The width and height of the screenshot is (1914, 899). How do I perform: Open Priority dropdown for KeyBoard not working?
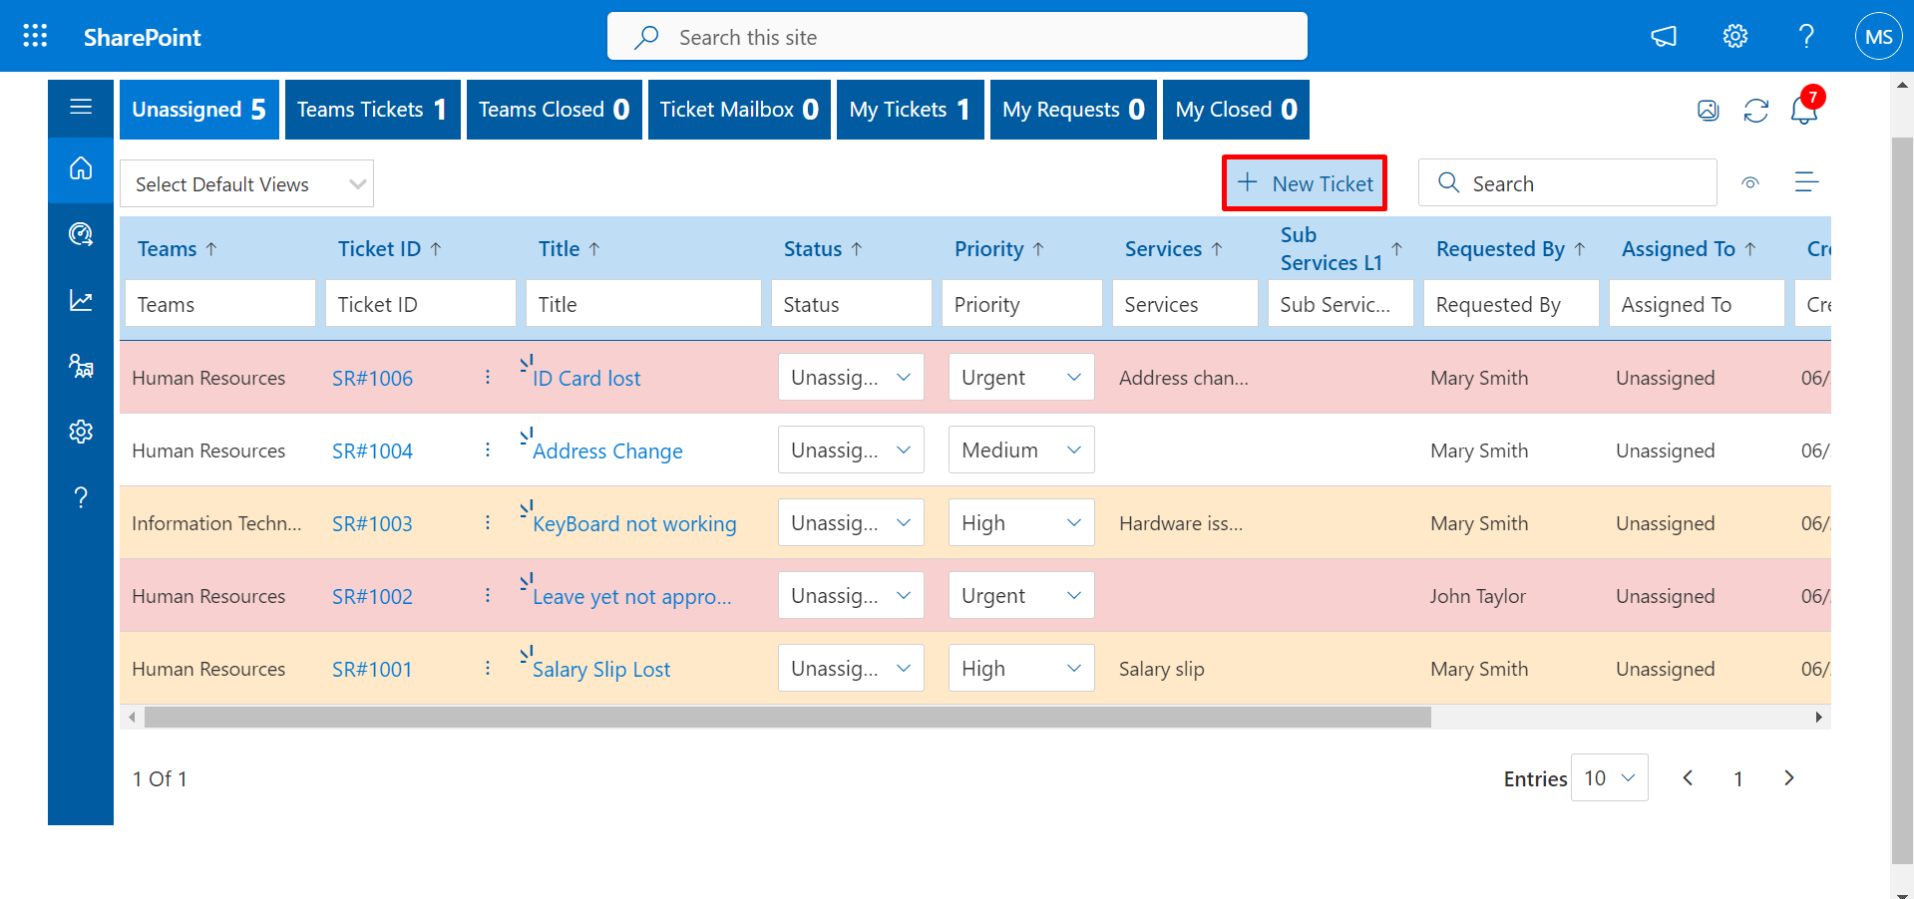coord(1021,522)
